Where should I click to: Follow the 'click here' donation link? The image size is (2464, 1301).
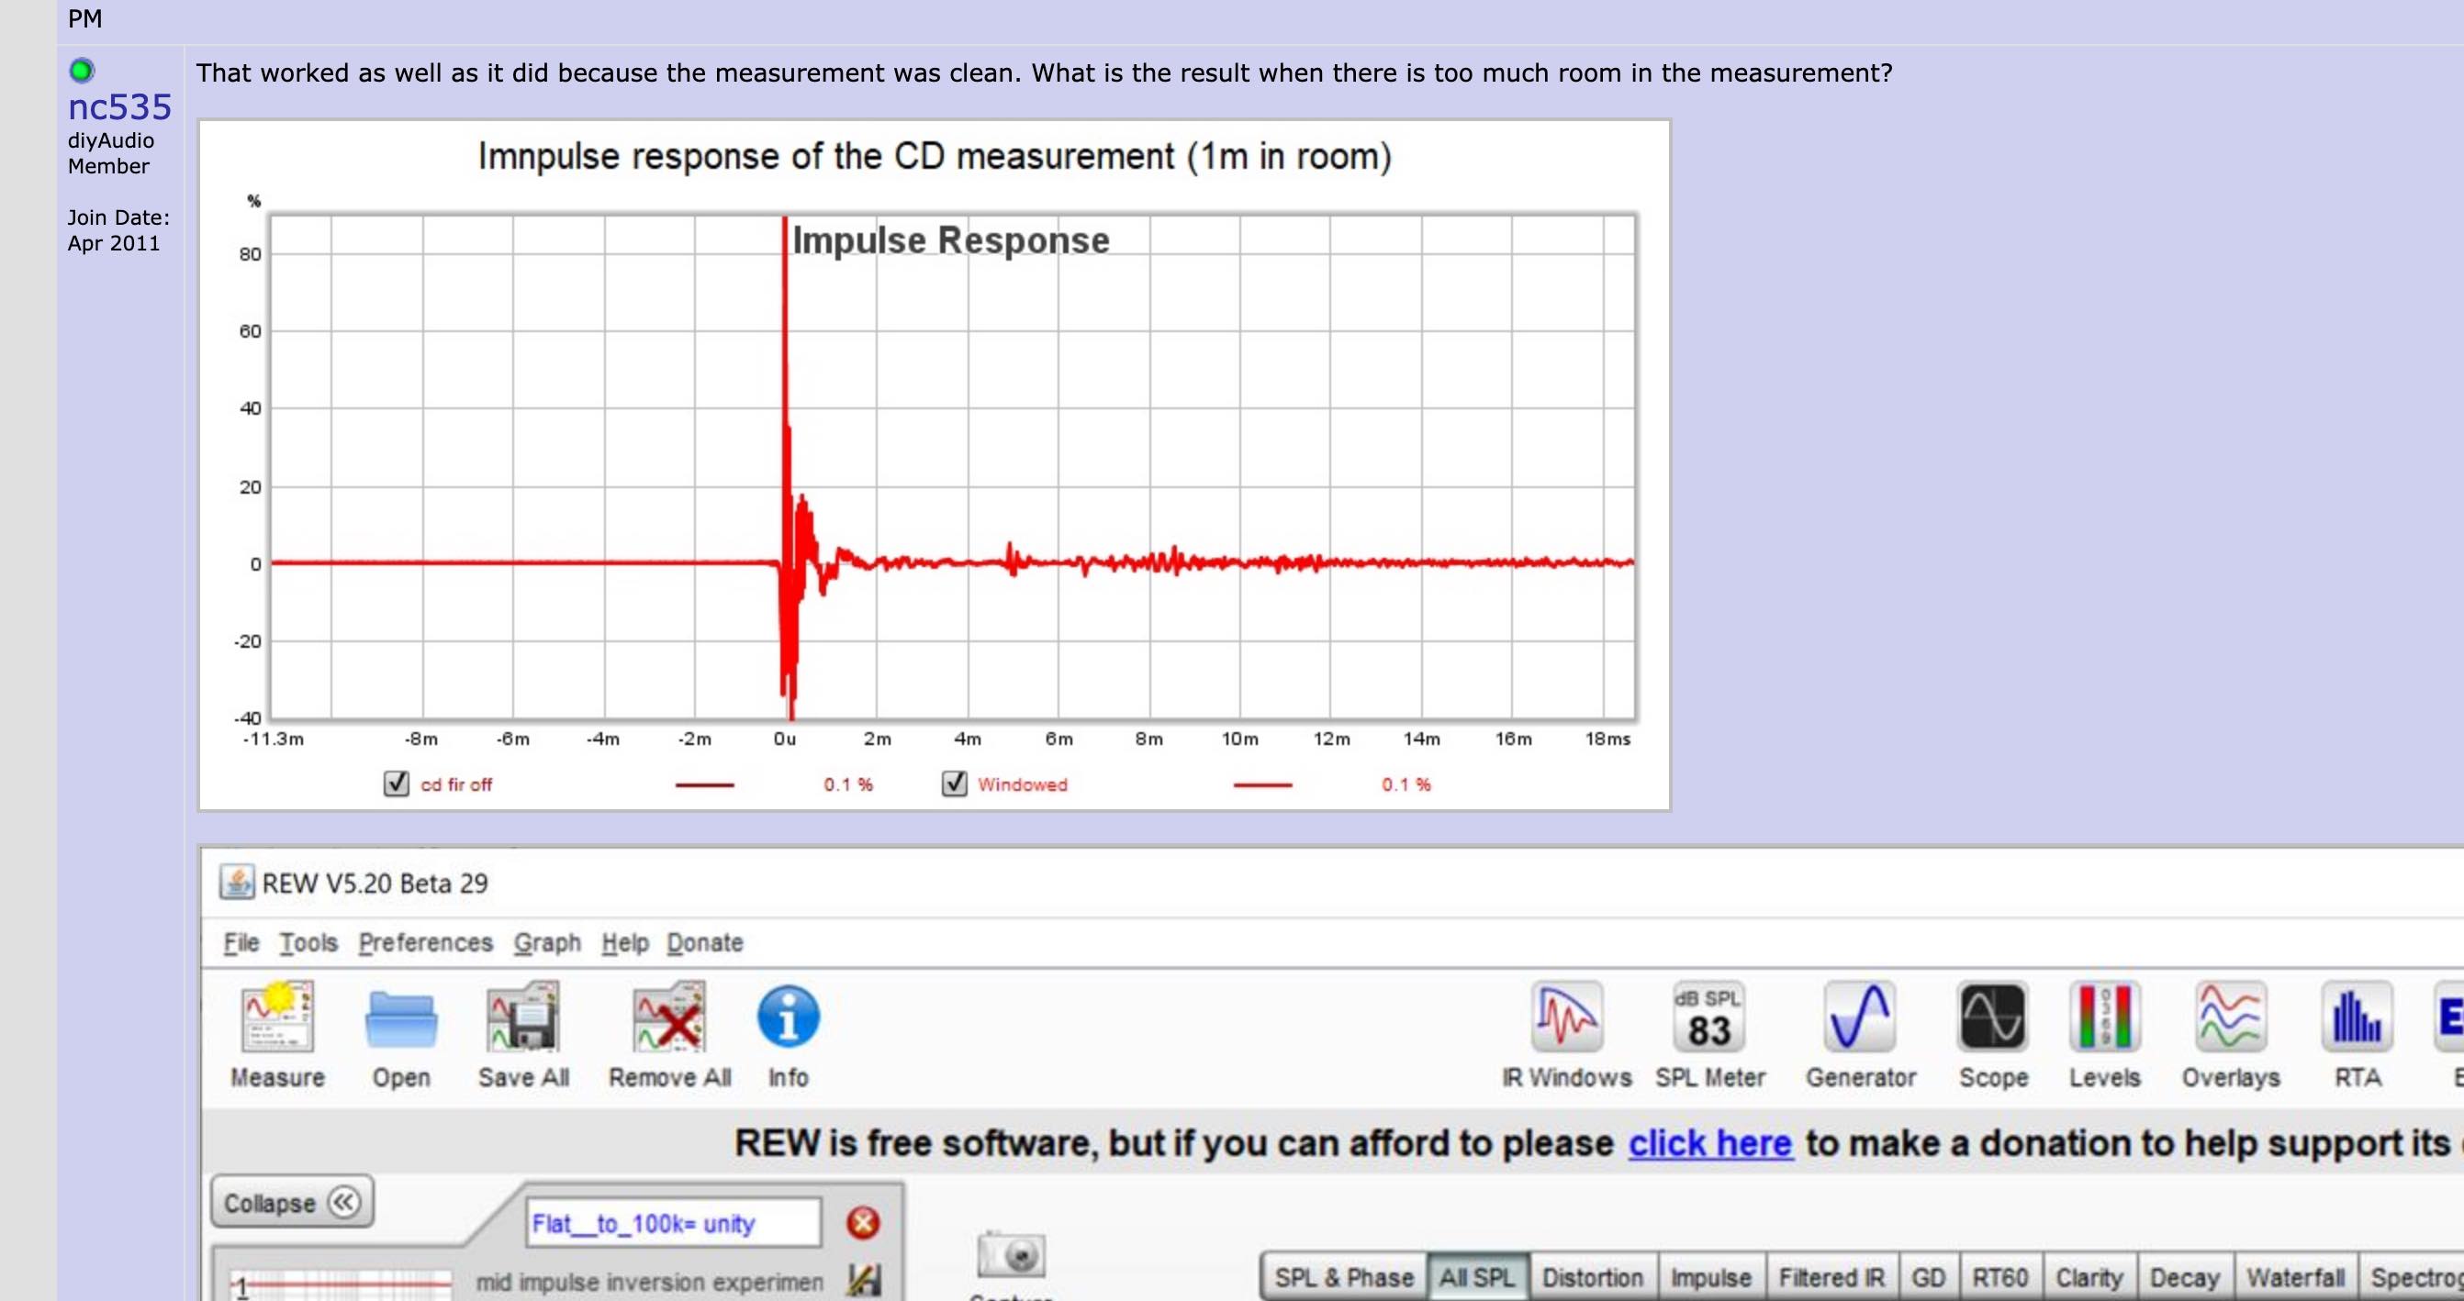pos(1710,1143)
